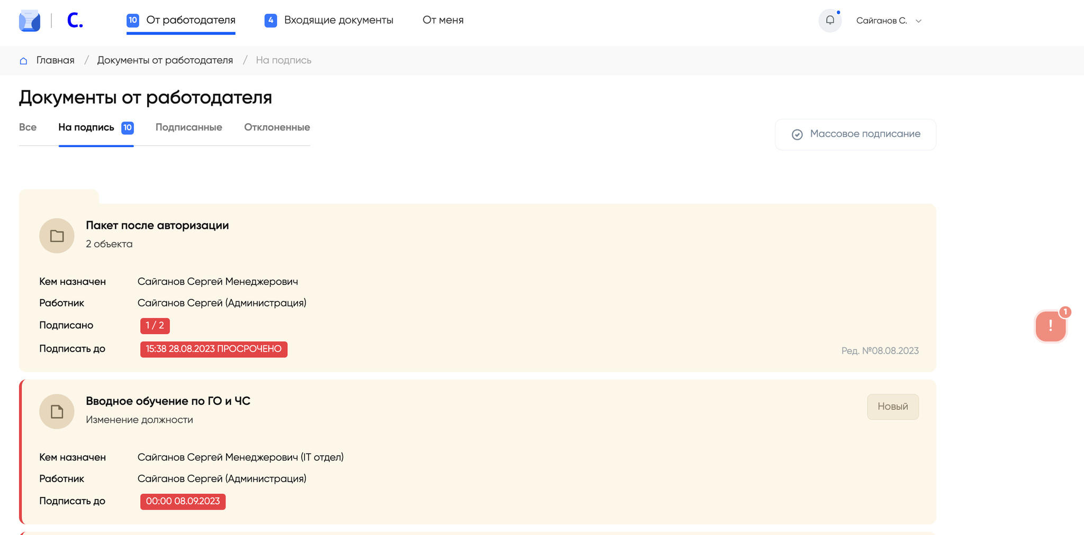The image size is (1084, 535).
Task: Click the home icon in breadcrumbs
Action: [23, 61]
